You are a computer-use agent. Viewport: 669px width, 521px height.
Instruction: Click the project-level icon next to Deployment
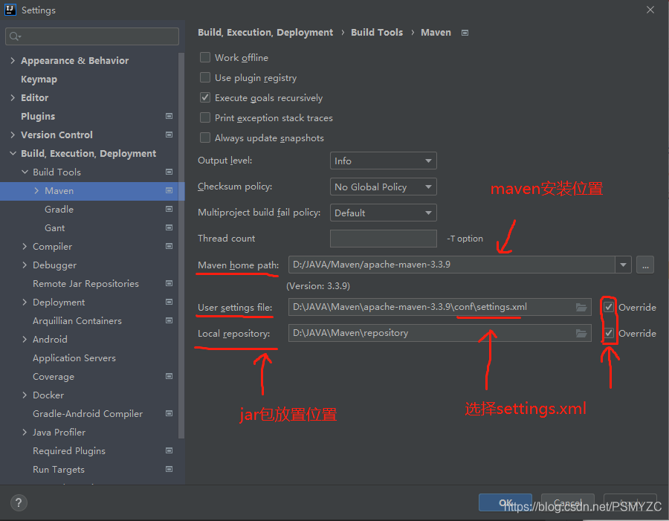169,302
